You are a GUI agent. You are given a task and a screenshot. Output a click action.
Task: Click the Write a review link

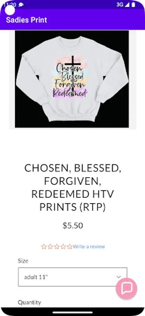pos(89,246)
